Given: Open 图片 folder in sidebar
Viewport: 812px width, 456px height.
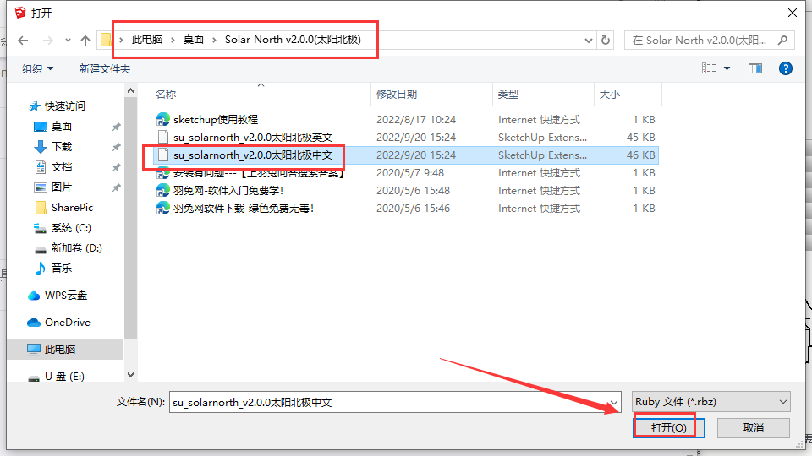Looking at the screenshot, I should [53, 187].
